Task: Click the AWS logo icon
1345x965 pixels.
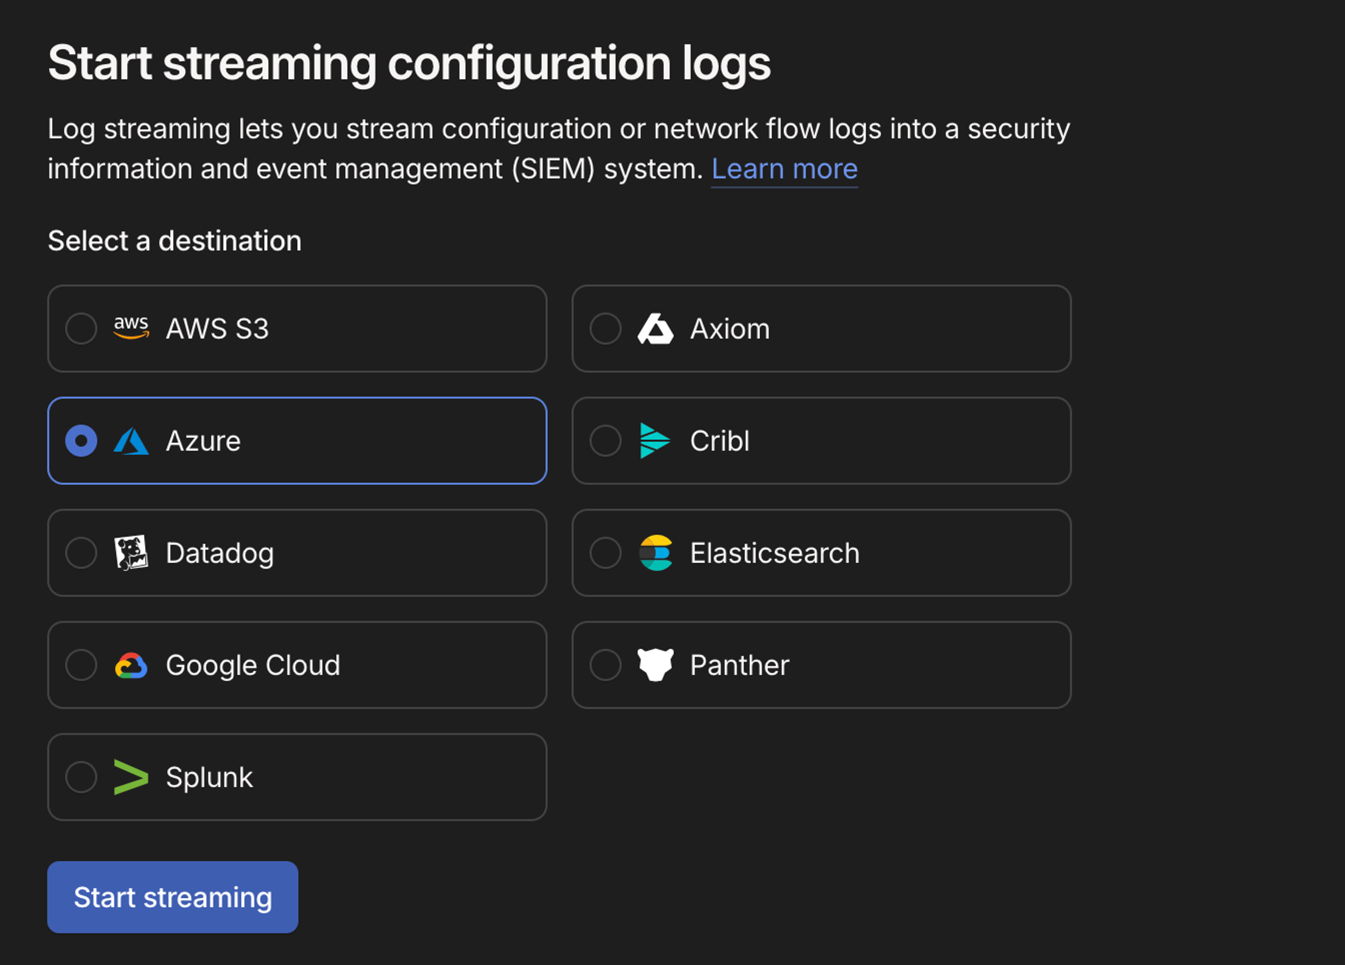Action: [131, 328]
